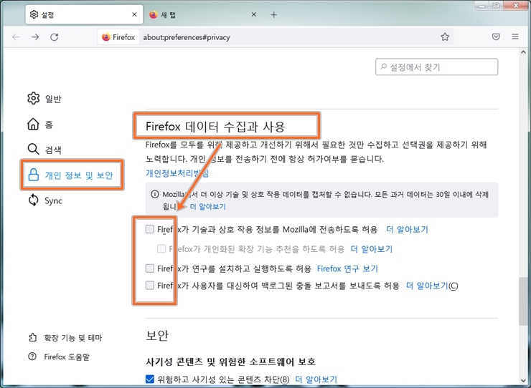Uncheck 위험하고 사기성 있는 콘텐츠 차단
Screen dimensions: 531x388
150,379
